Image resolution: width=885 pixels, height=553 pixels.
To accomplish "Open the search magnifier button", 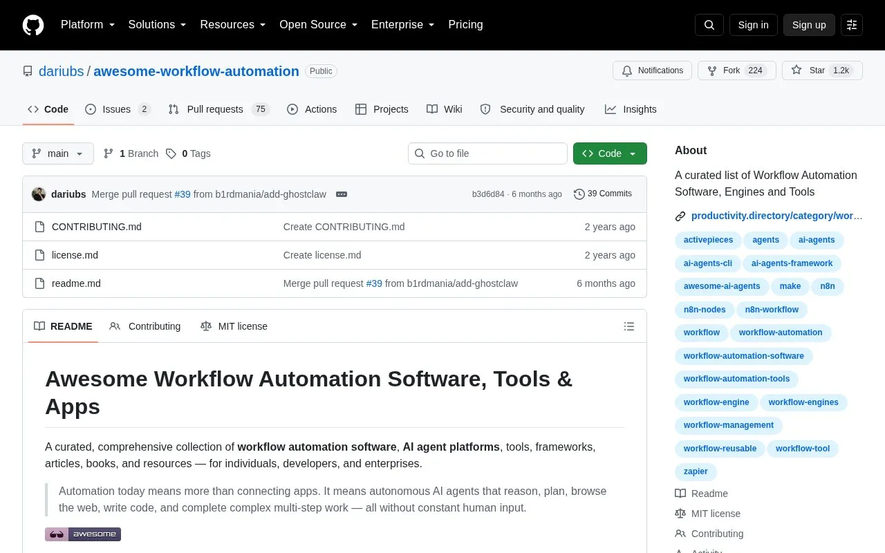I will point(709,25).
